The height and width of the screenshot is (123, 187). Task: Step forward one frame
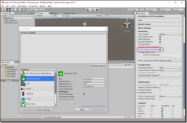[x=97, y=10]
